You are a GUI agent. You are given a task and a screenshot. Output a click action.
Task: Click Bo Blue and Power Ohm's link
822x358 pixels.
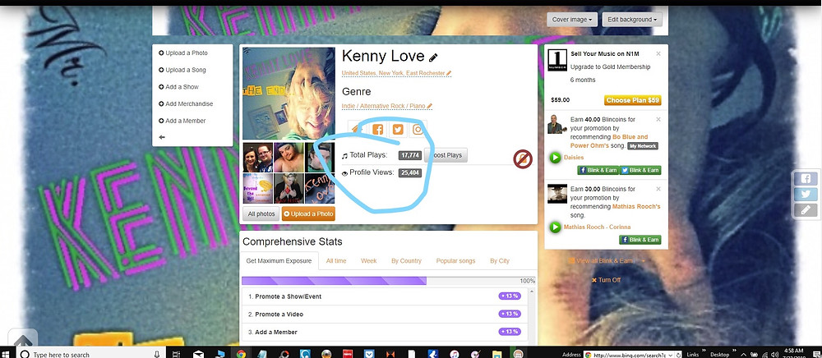pos(608,141)
